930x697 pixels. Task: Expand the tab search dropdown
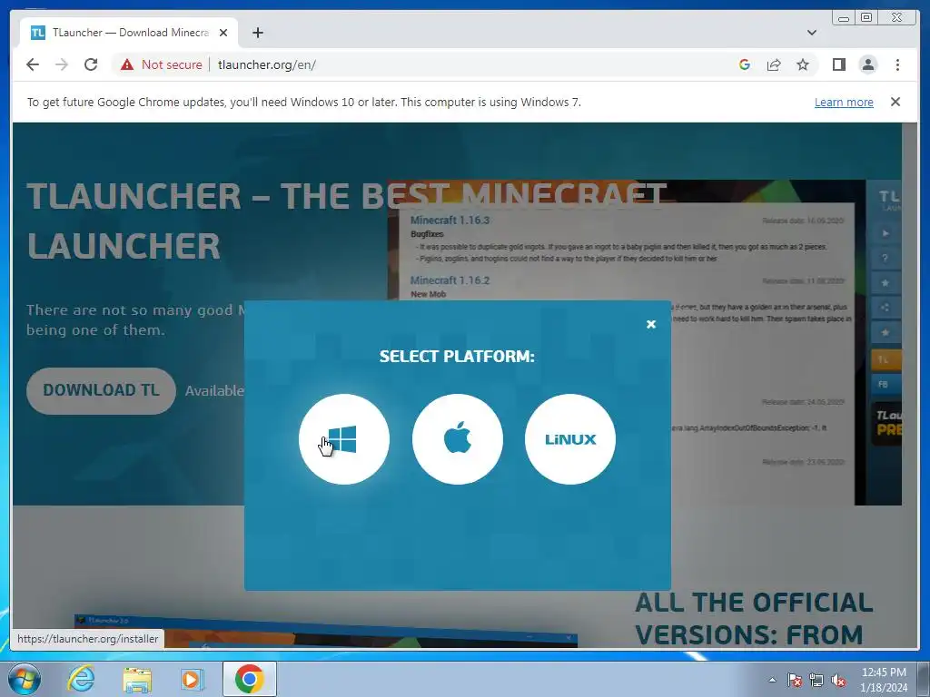click(x=812, y=33)
